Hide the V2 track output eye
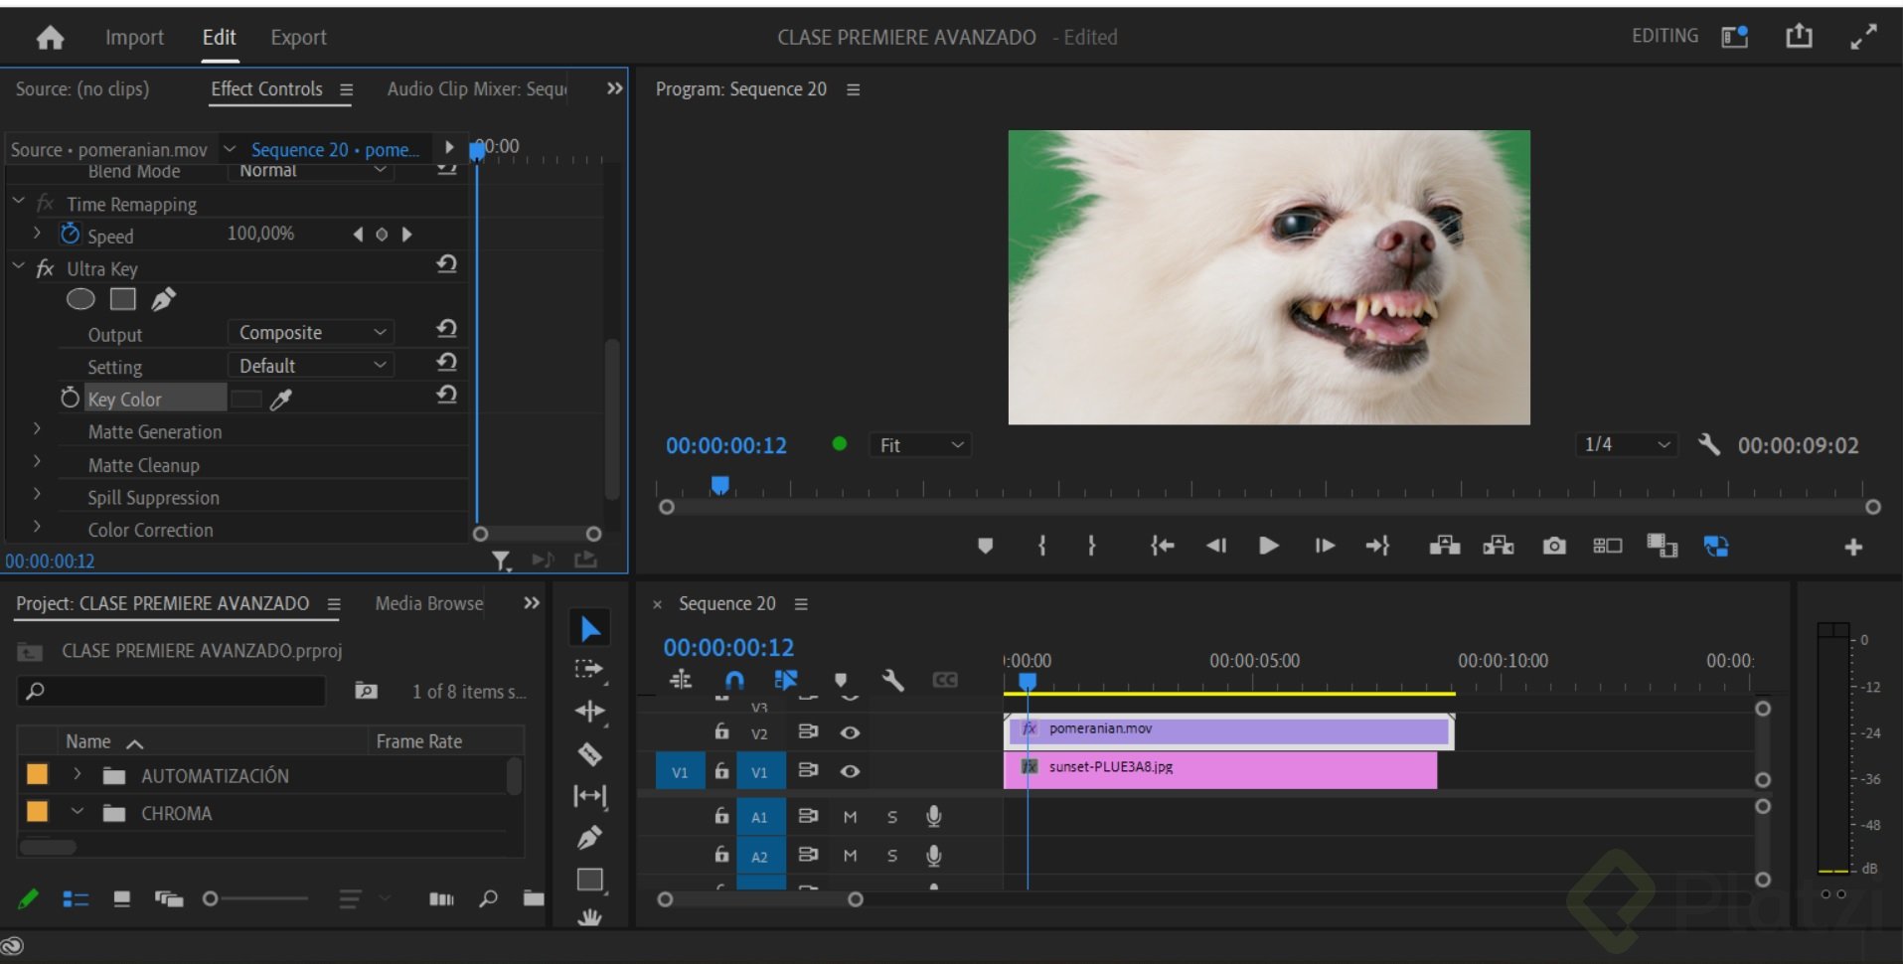Image resolution: width=1903 pixels, height=964 pixels. pyautogui.click(x=850, y=732)
